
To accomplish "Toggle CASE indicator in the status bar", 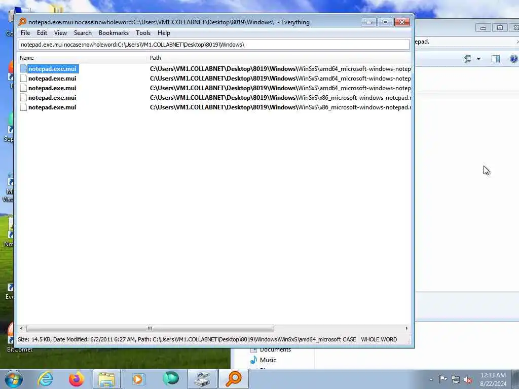I will coord(350,339).
